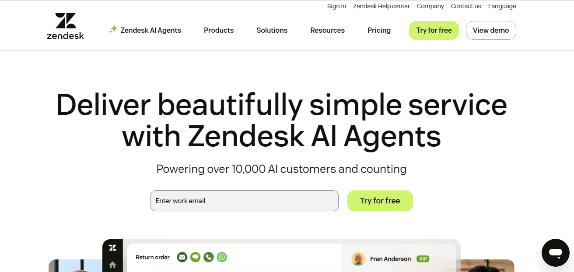Click the Enter work email field
The height and width of the screenshot is (272, 574).
(x=244, y=201)
